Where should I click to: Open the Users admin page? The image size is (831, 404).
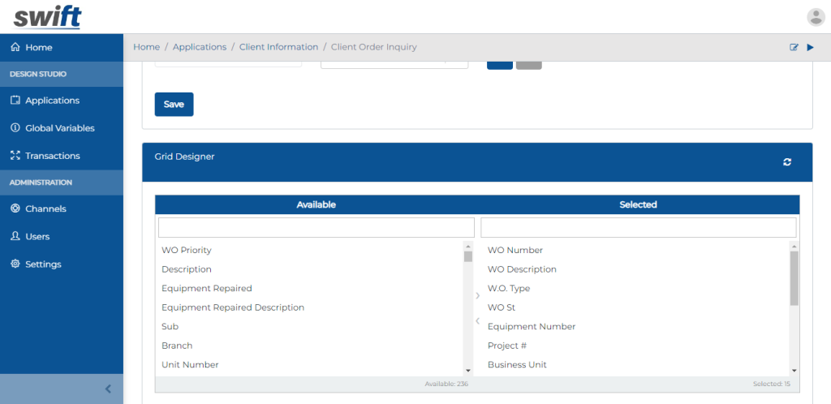[37, 236]
